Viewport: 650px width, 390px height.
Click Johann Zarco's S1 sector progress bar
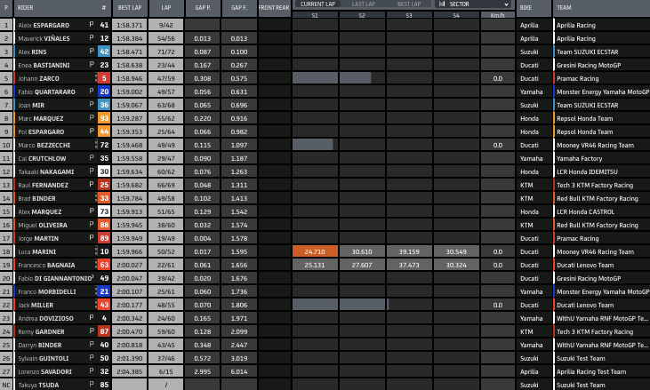click(x=315, y=78)
